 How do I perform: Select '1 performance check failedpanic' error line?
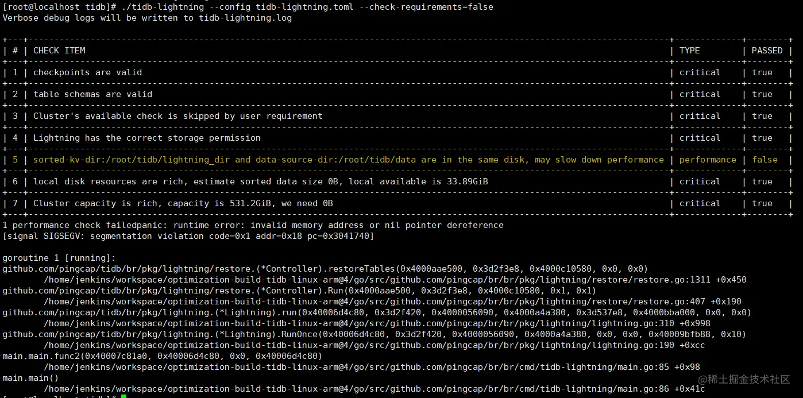tap(253, 225)
